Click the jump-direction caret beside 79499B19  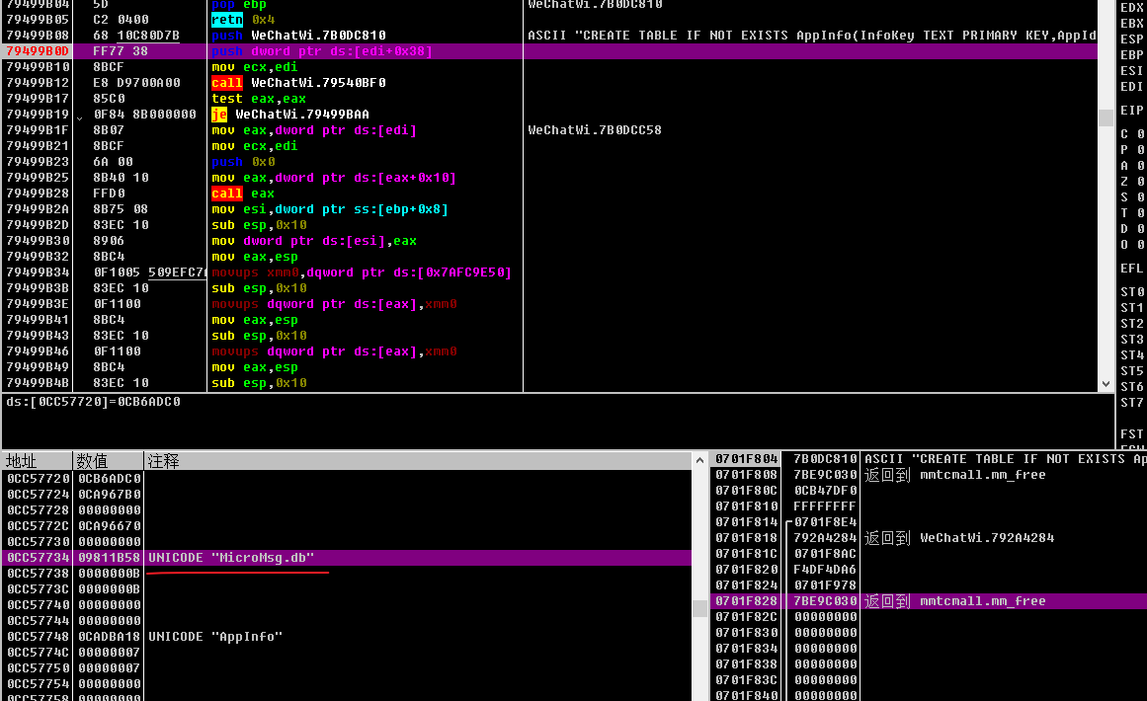[79, 117]
